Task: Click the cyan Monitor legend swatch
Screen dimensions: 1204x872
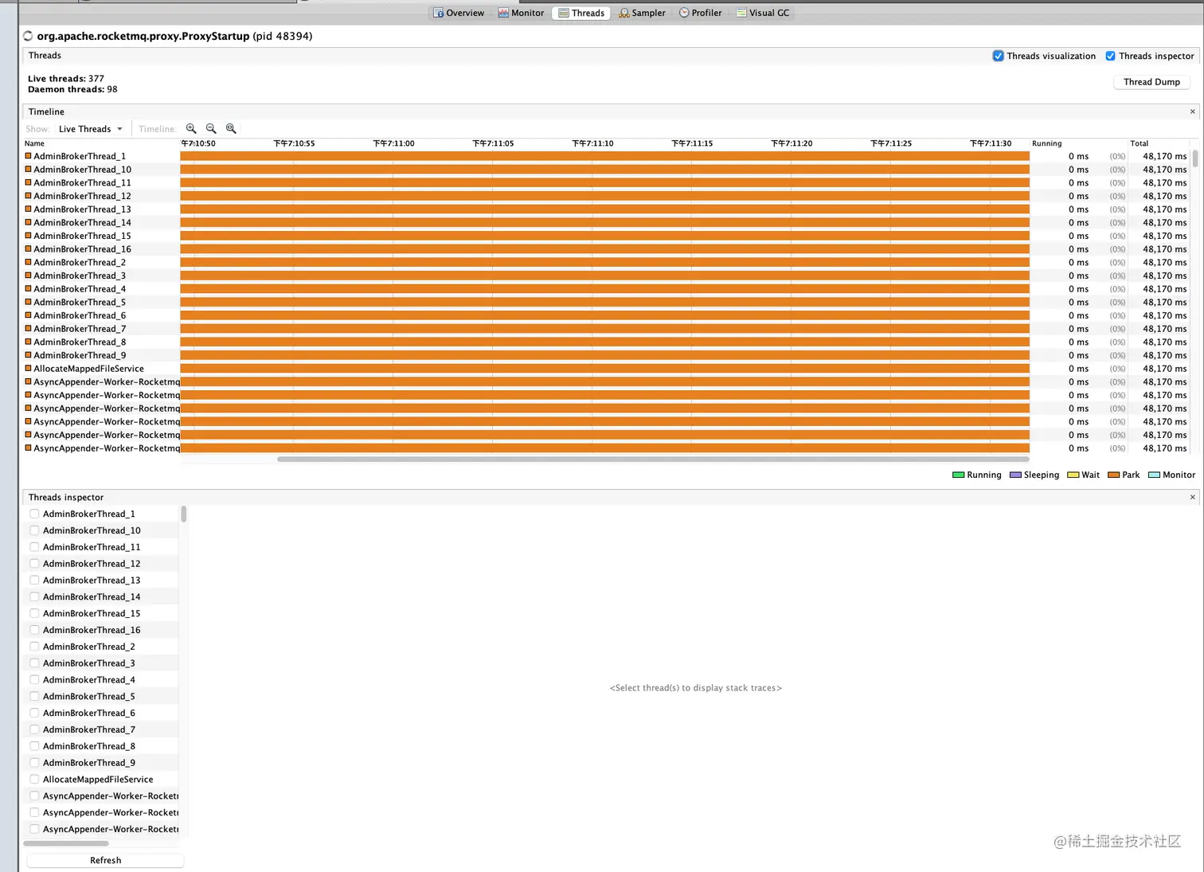Action: [1154, 475]
